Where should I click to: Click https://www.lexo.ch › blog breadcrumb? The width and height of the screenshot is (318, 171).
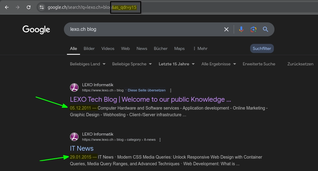pyautogui.click(x=103, y=90)
